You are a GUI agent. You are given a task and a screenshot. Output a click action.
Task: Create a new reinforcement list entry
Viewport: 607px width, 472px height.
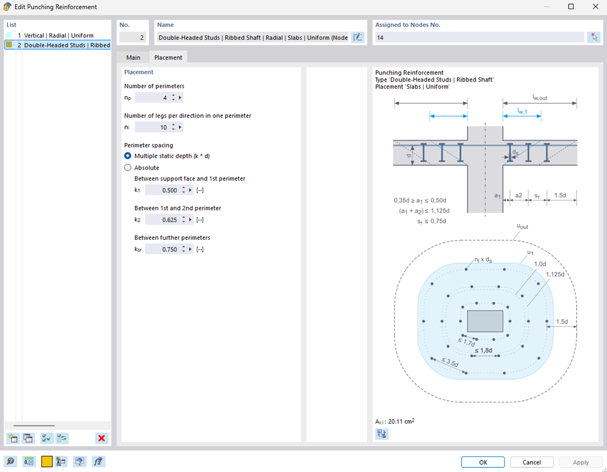point(12,438)
